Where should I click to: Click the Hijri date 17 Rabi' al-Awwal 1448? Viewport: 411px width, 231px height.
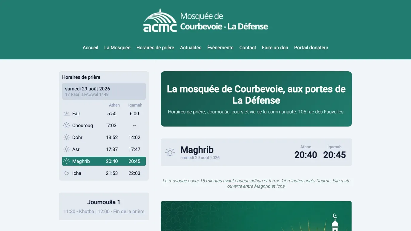coord(87,95)
